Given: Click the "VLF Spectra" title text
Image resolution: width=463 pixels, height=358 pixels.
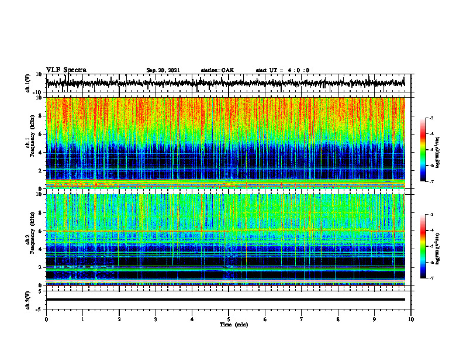Looking at the screenshot, I should point(66,70).
